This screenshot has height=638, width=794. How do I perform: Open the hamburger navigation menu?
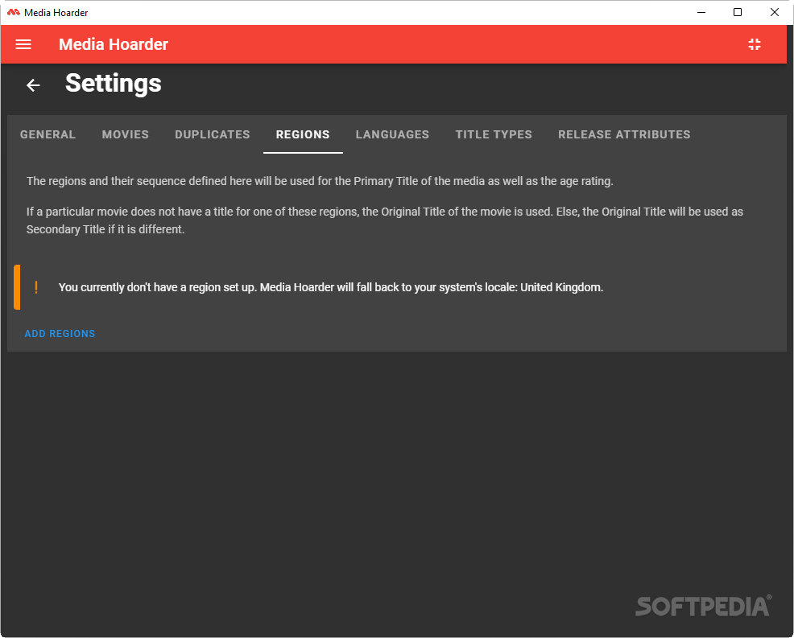(x=23, y=44)
